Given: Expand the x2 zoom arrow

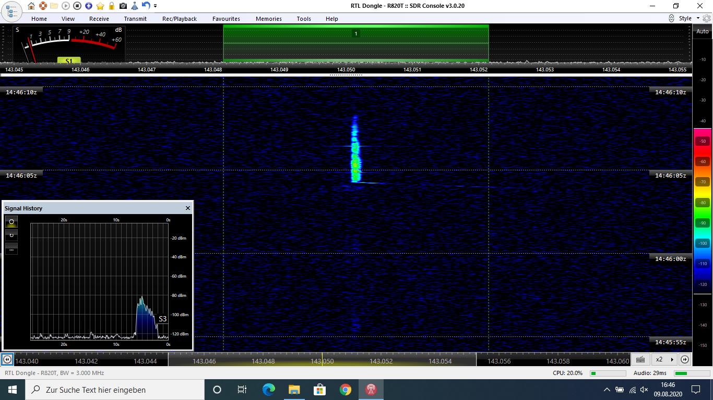Looking at the screenshot, I should tap(672, 359).
